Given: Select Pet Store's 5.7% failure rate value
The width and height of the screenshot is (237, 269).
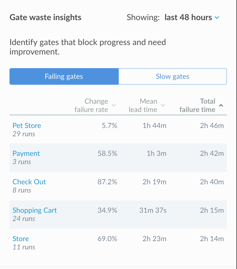Looking at the screenshot, I should (110, 126).
